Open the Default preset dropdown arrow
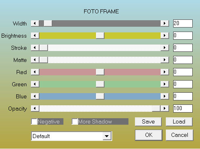Screen dimensions: 200x149 [x=107, y=136]
